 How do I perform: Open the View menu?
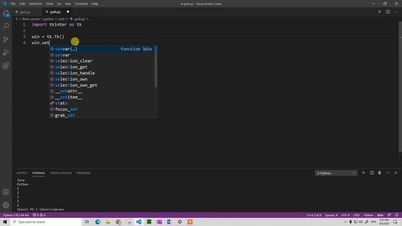click(50, 4)
